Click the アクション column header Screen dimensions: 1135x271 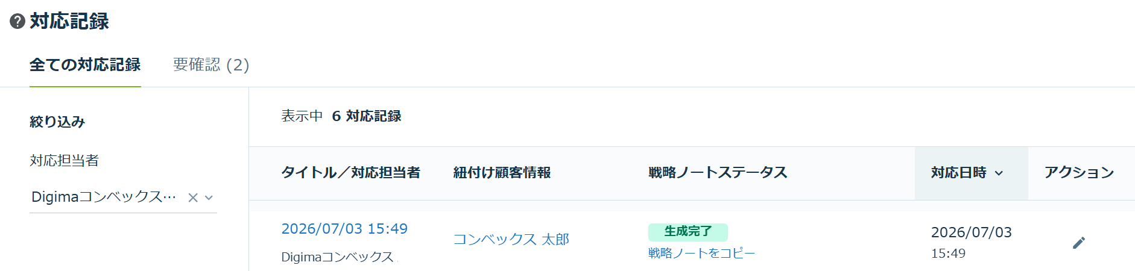(1079, 173)
